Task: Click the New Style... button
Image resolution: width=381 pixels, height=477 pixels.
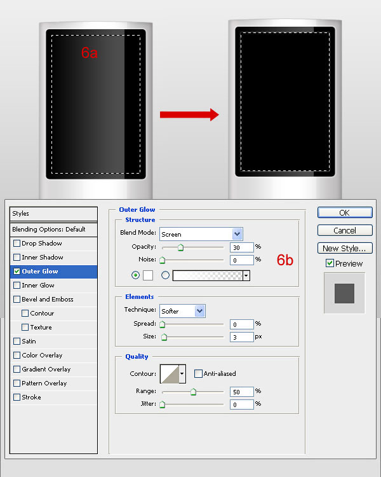Action: tap(344, 249)
